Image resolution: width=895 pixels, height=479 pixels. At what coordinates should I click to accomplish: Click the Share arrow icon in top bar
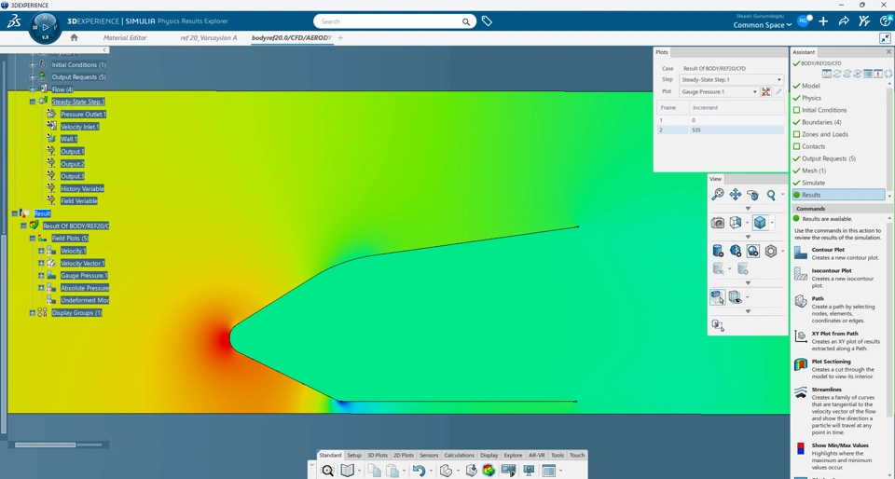(x=844, y=21)
